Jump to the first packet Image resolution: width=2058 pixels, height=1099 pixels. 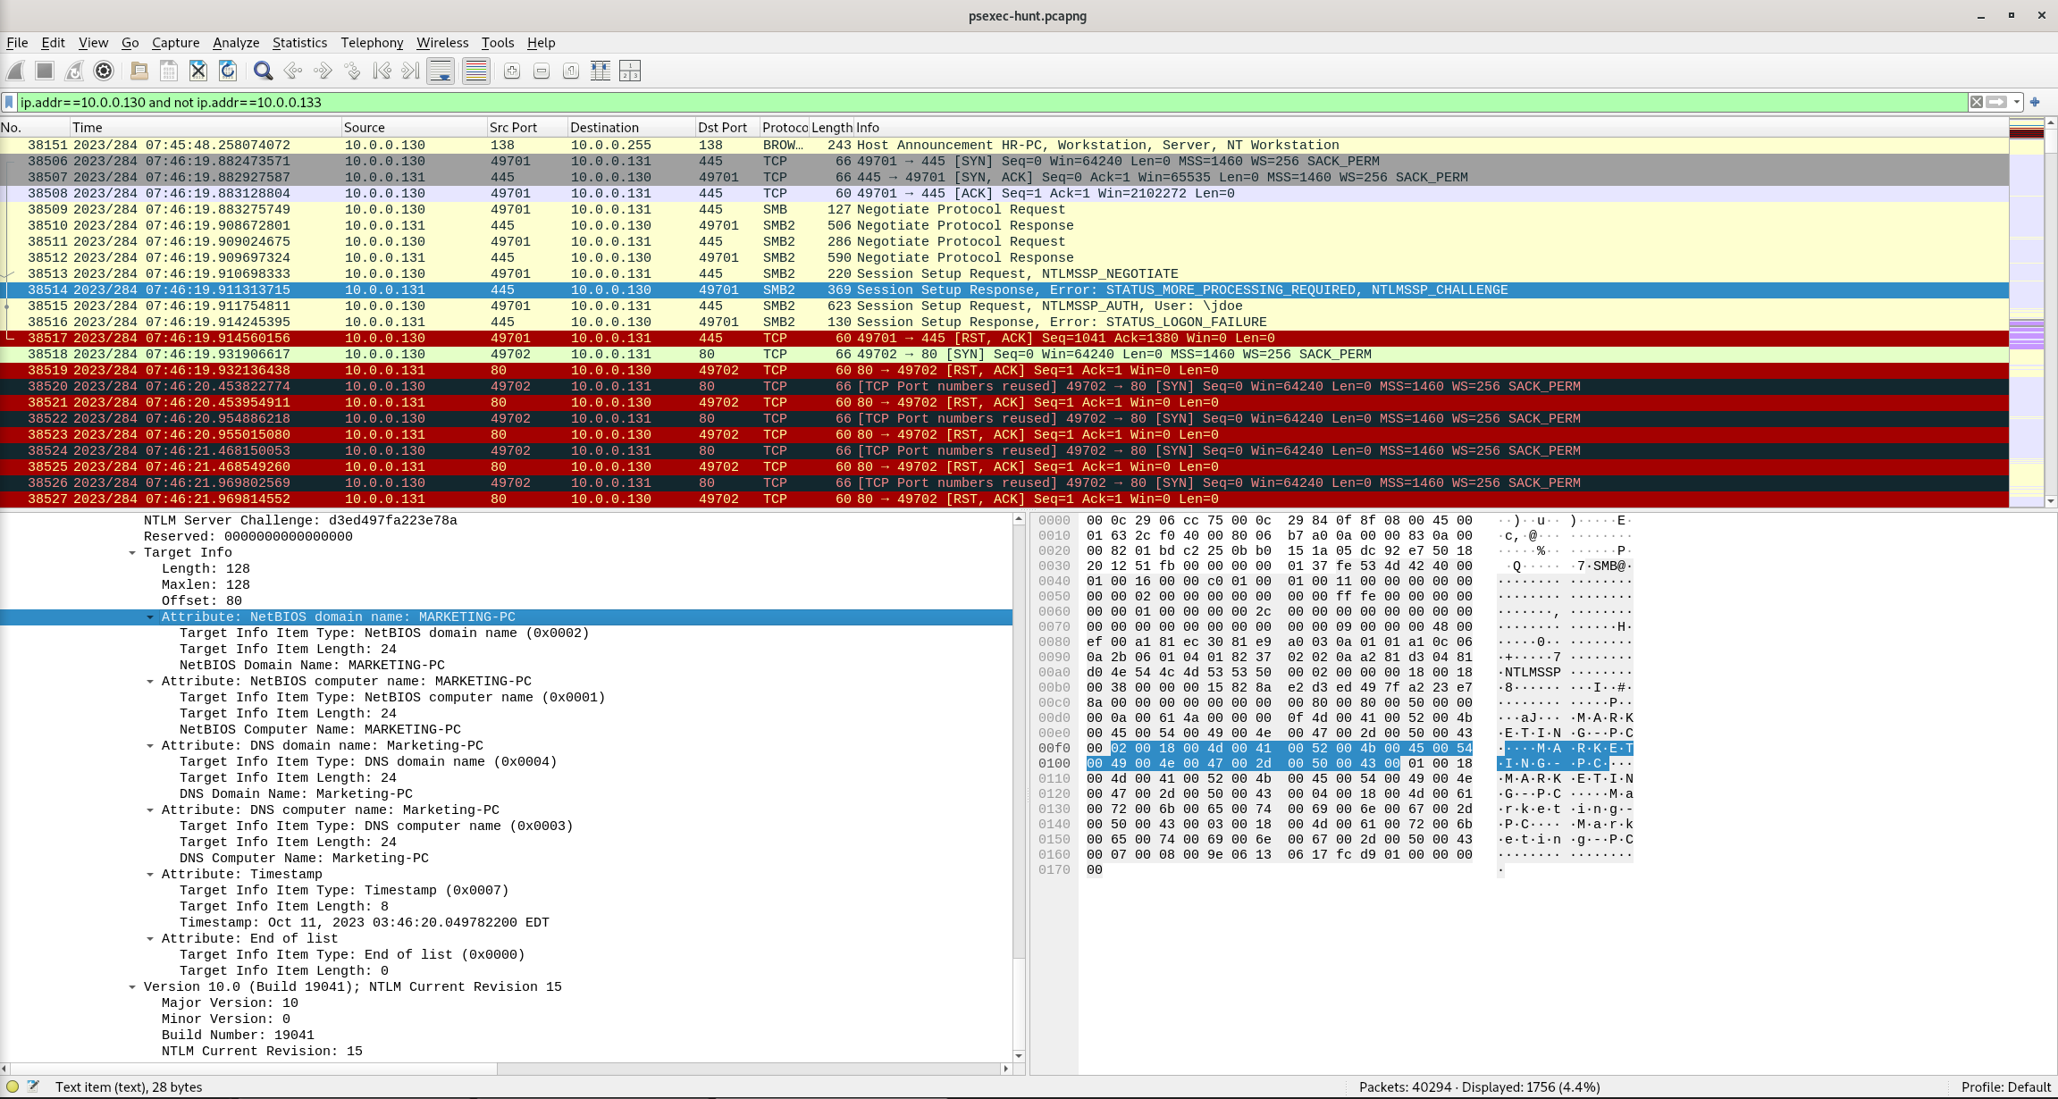[x=382, y=71]
